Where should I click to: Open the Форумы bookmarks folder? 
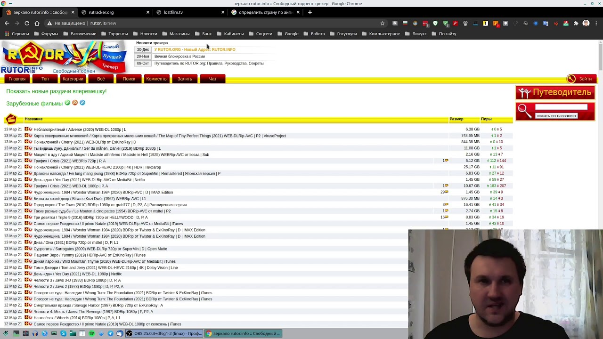tap(46, 34)
